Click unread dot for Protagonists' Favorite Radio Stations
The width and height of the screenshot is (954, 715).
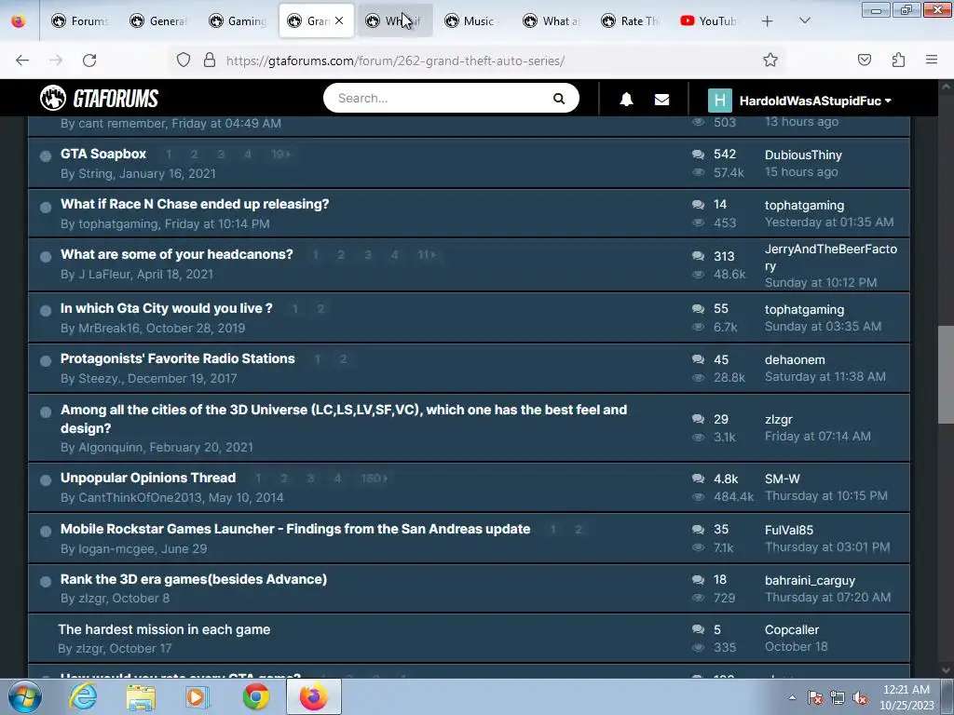[x=46, y=361]
